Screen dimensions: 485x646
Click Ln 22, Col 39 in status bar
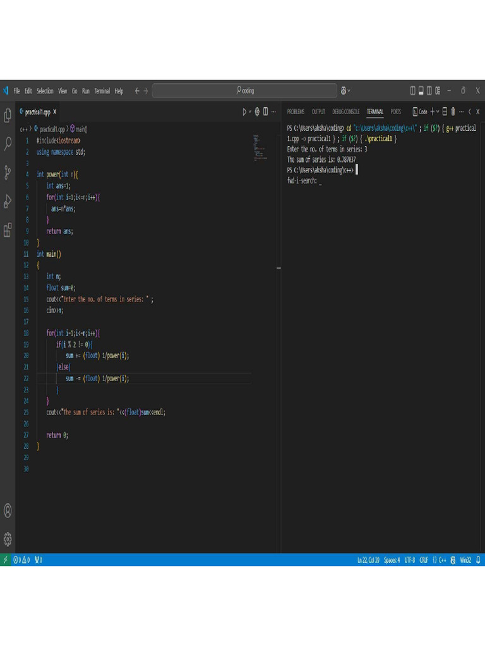pos(368,560)
